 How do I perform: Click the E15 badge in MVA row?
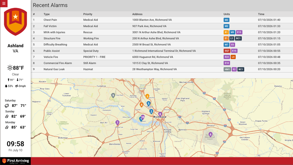(x=239, y=32)
